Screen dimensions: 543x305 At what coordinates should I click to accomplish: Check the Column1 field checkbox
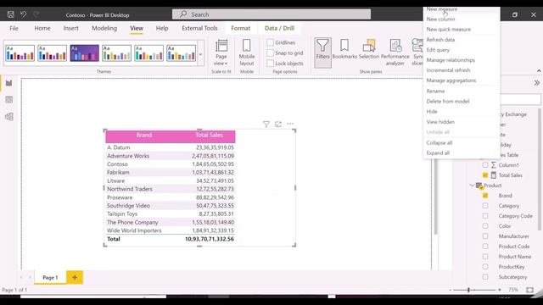click(x=485, y=165)
